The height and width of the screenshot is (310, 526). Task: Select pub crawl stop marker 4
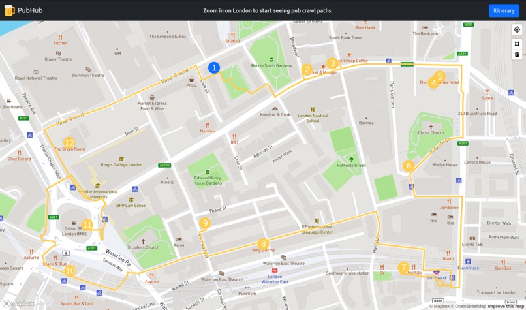tap(433, 82)
